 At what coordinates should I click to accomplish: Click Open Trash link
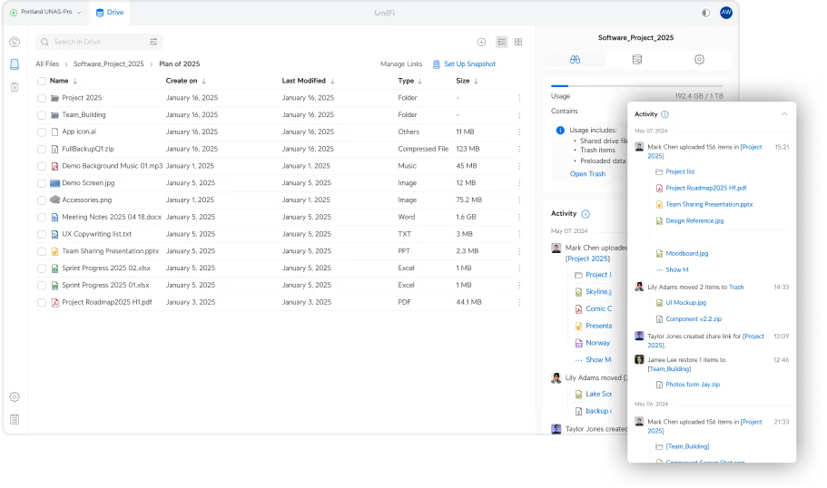[587, 174]
